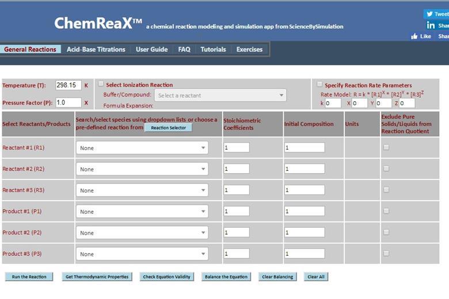Click the ChemReaX logo title
449x299 pixels.
pyautogui.click(x=98, y=23)
